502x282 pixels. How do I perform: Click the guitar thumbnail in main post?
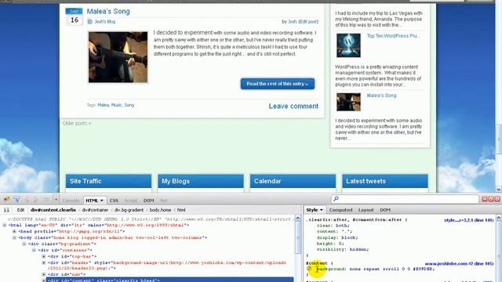(x=118, y=57)
